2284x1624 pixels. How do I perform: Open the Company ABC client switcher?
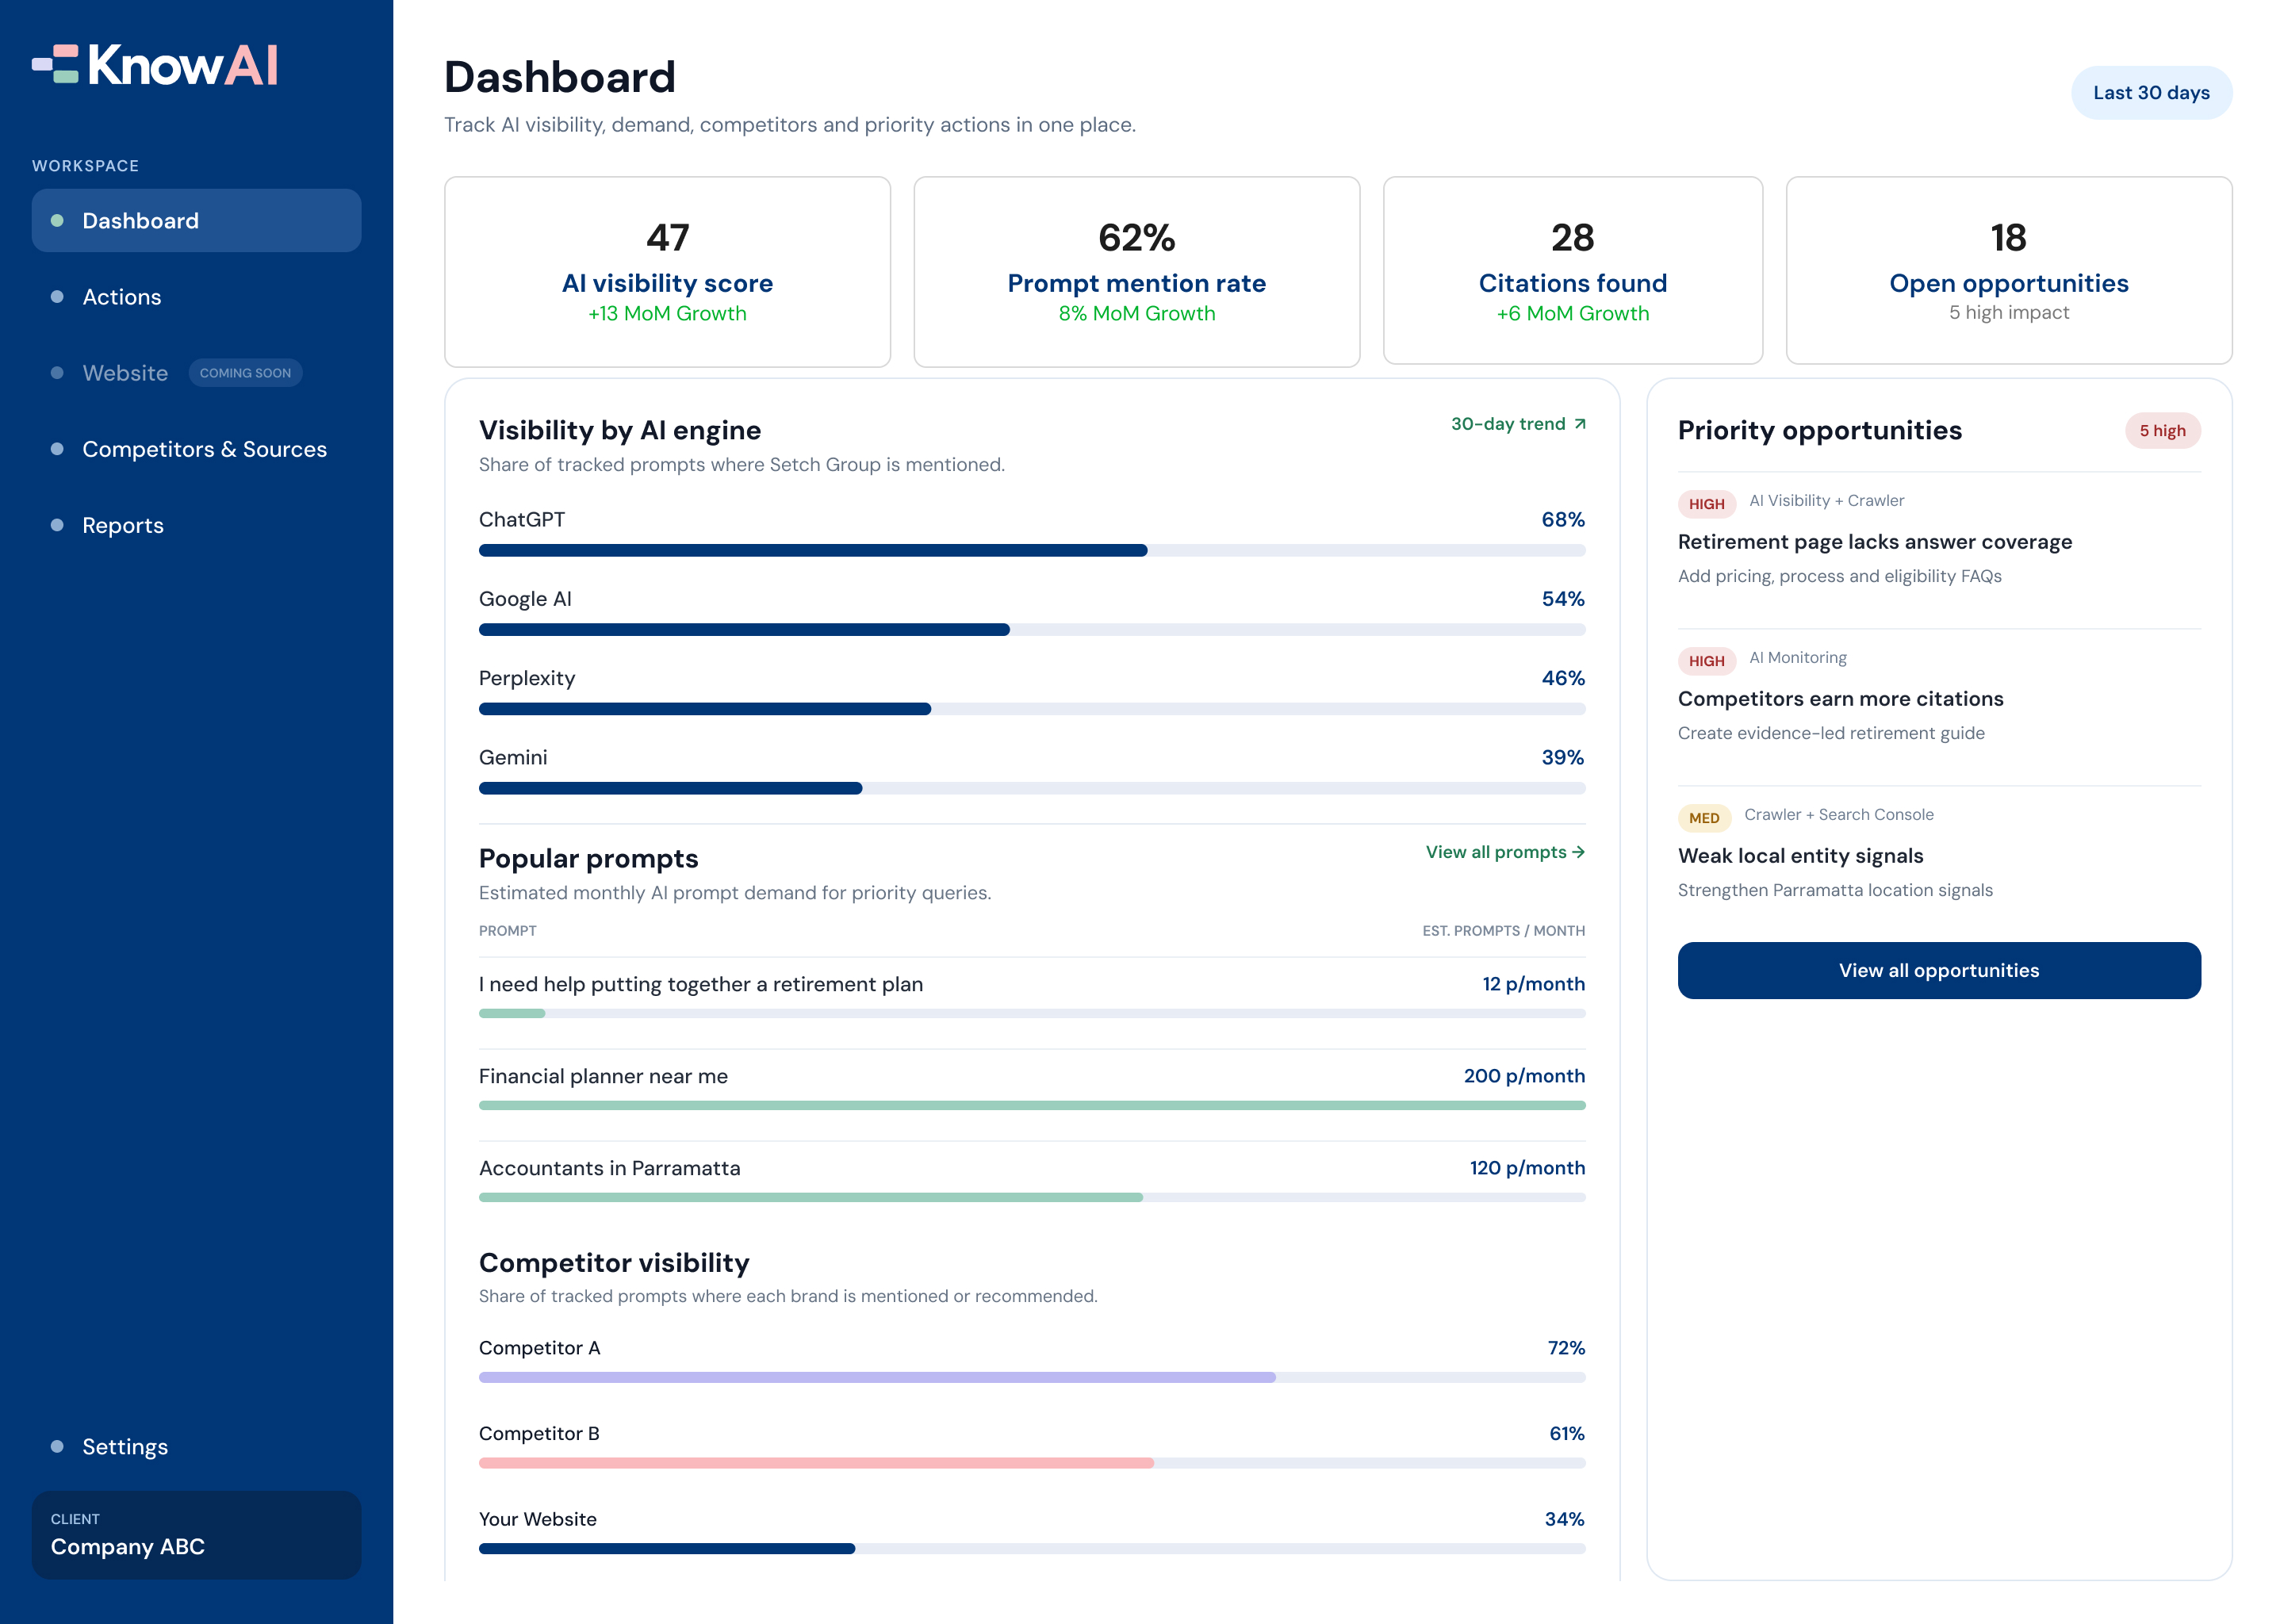pos(196,1534)
